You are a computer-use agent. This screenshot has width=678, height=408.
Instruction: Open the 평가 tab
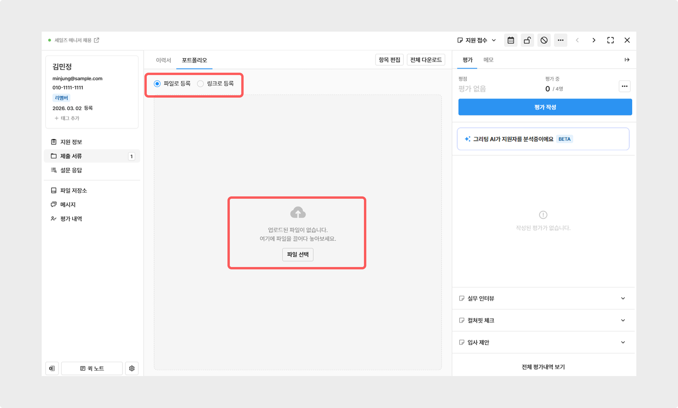(x=468, y=60)
